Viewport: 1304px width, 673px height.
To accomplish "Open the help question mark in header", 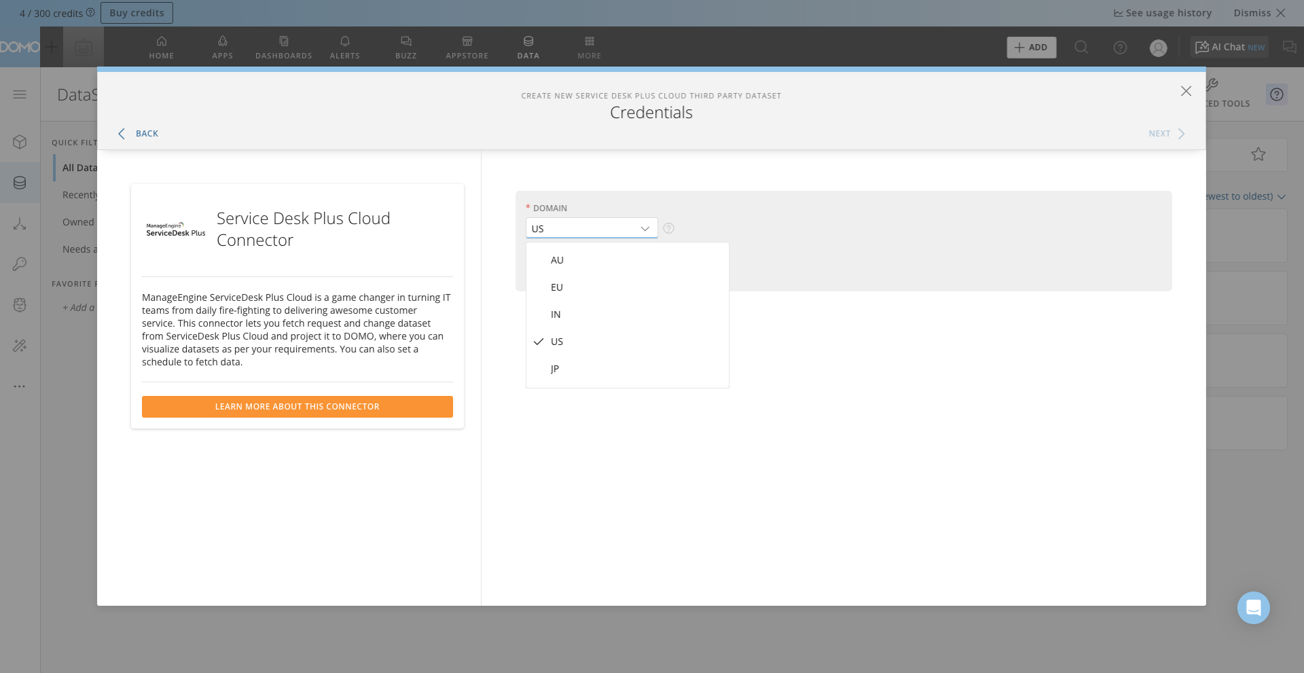I will (x=1121, y=48).
